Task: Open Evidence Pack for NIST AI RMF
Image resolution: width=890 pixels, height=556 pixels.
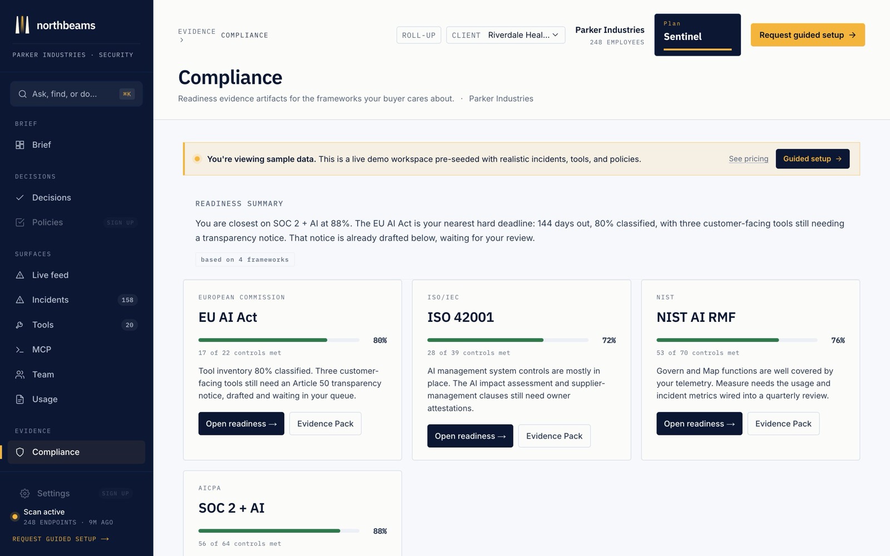Action: (x=783, y=424)
